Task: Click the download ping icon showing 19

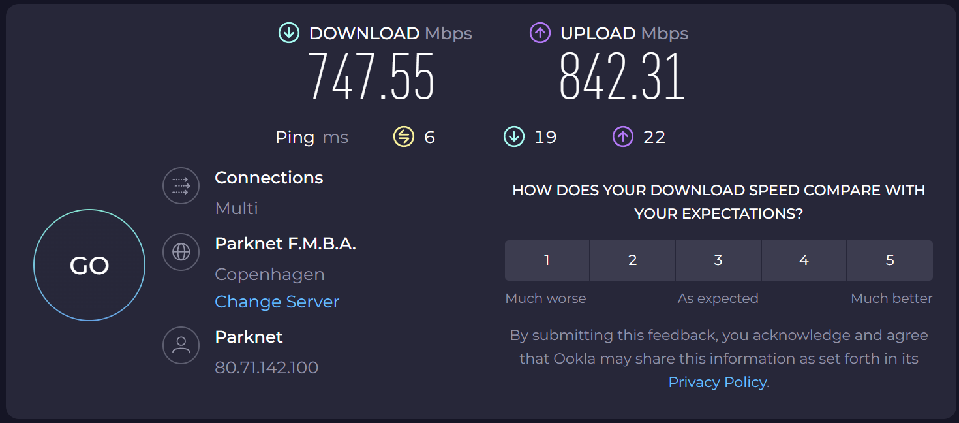Action: pyautogui.click(x=514, y=137)
